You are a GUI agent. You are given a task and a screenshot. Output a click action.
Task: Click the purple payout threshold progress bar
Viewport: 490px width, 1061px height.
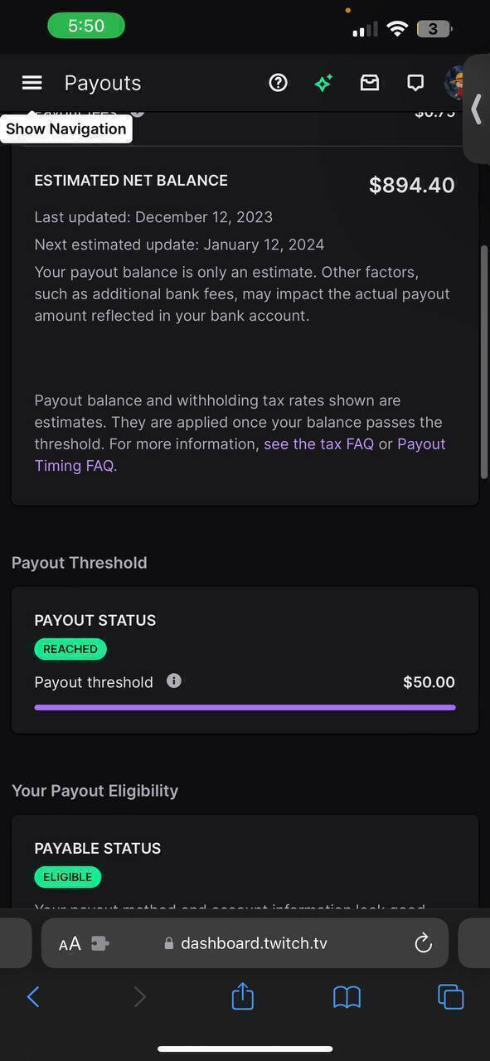245,707
